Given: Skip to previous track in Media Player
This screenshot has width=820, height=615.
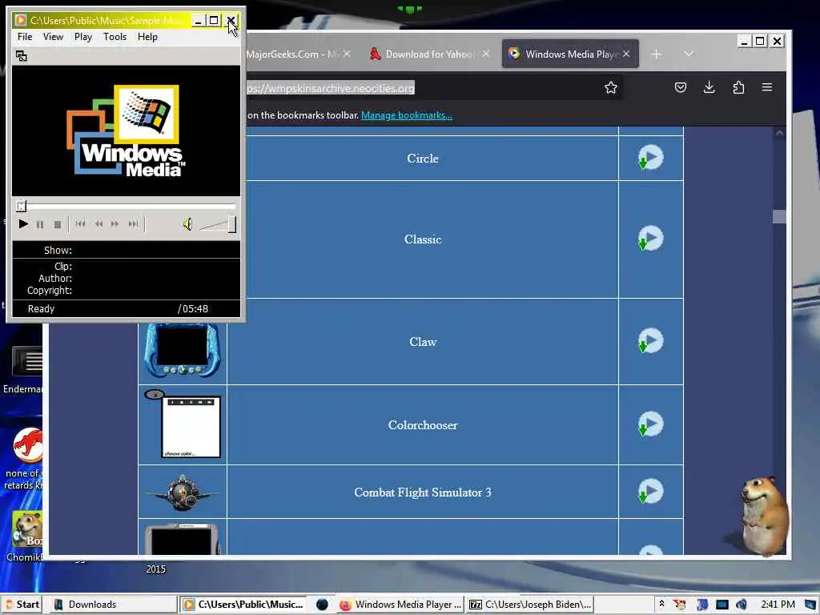Looking at the screenshot, I should pos(80,224).
